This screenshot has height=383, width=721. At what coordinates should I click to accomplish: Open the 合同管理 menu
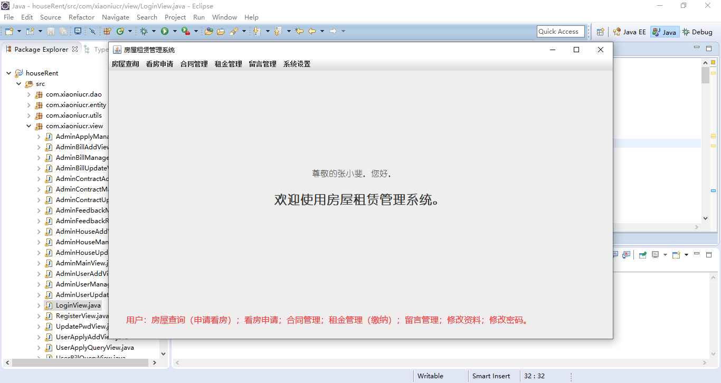pyautogui.click(x=194, y=64)
